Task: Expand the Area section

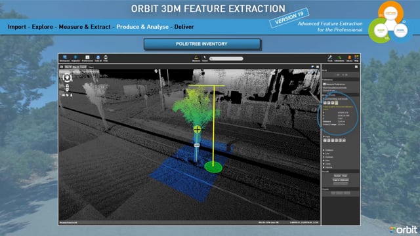Action: pos(324,160)
